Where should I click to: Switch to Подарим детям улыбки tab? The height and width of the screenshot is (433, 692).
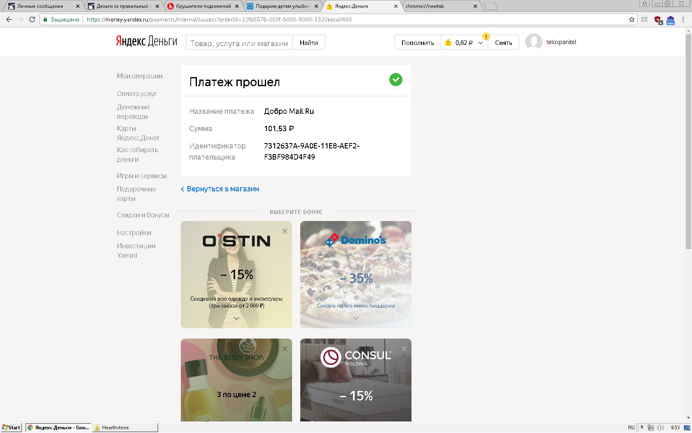(x=283, y=6)
